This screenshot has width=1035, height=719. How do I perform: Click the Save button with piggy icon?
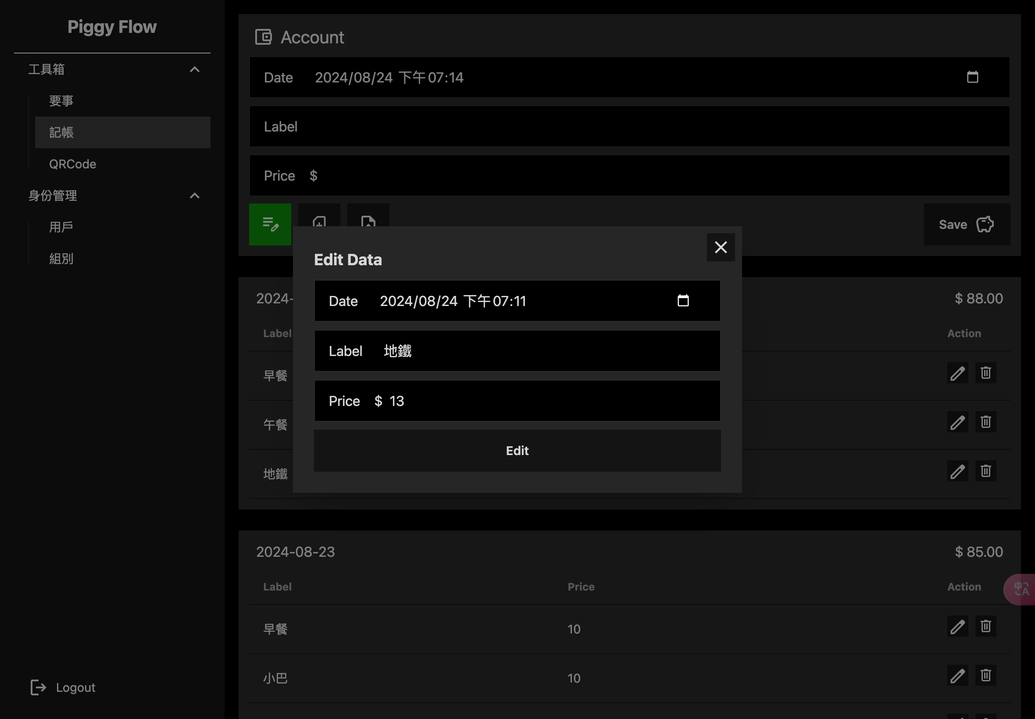coord(967,224)
